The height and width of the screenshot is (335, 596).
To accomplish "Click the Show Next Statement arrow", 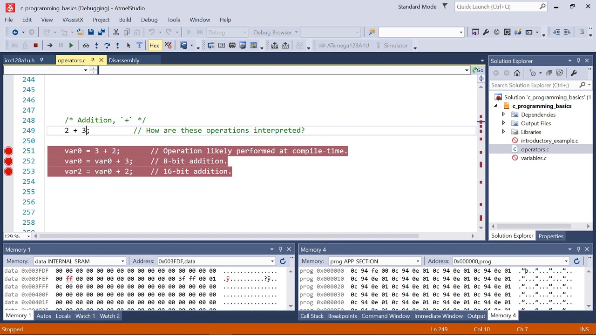I will (50, 45).
